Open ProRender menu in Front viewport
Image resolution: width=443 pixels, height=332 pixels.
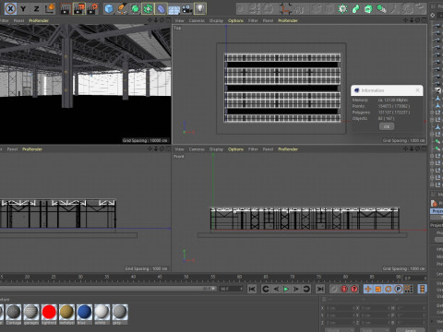(288, 149)
